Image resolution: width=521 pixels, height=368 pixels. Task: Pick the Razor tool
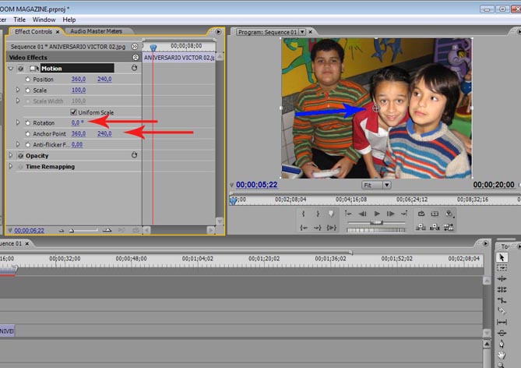pos(502,311)
